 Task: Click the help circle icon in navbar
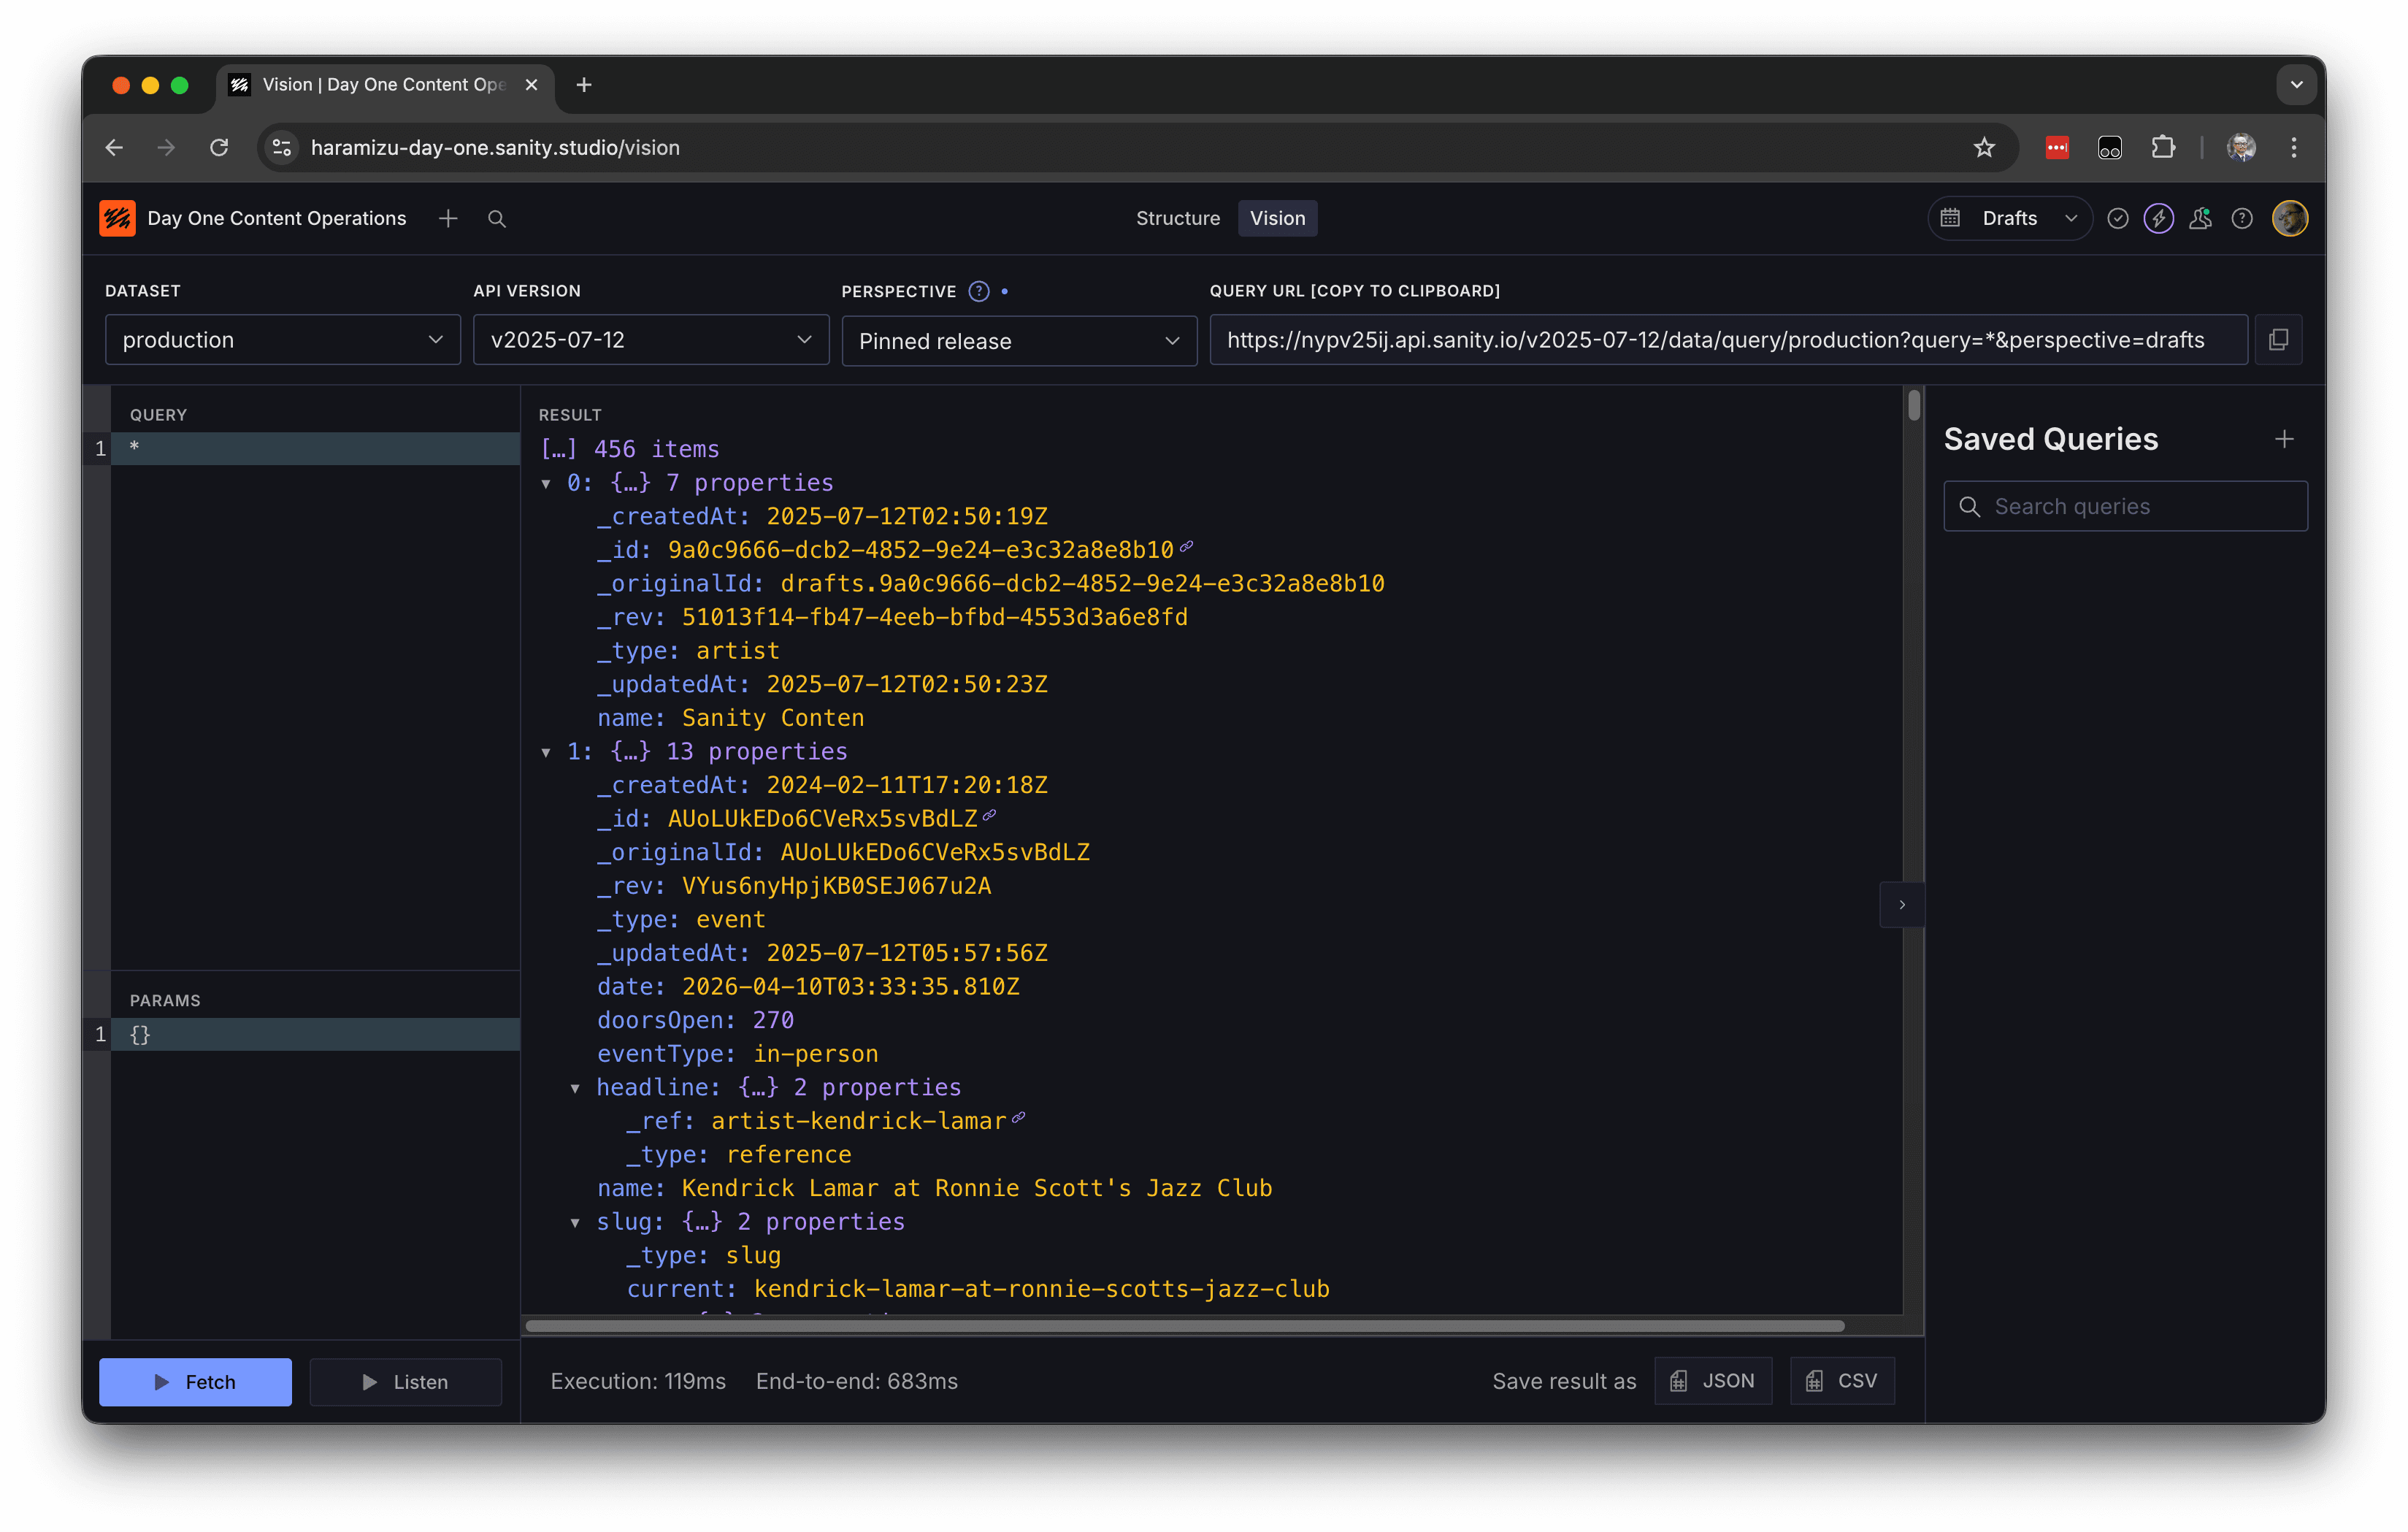click(2242, 218)
